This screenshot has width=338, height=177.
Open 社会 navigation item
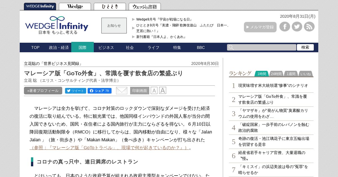130,47
